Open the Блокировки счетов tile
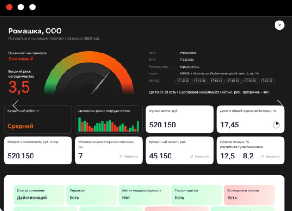292x211 pixels. [249, 195]
